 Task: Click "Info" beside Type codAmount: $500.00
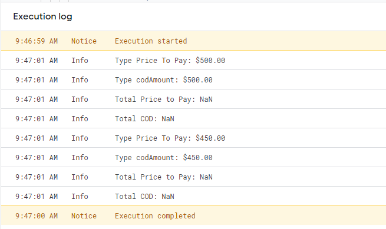click(80, 80)
